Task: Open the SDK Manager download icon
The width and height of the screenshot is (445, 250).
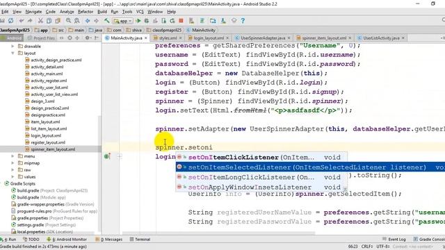Action: click(223, 21)
